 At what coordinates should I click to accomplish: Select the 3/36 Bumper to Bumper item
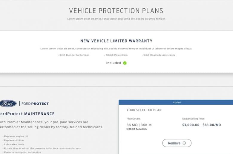pyautogui.click(x=73, y=55)
